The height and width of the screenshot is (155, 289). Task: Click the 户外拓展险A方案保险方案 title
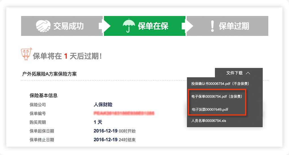49,74
